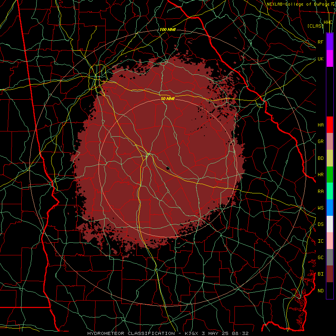Click the UK magenta legend swatch
336x336 pixels.
click(x=330, y=59)
